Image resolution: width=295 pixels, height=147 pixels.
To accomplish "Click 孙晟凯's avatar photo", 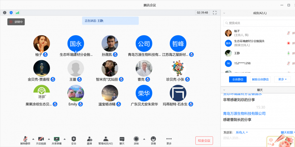I will coord(110,44).
